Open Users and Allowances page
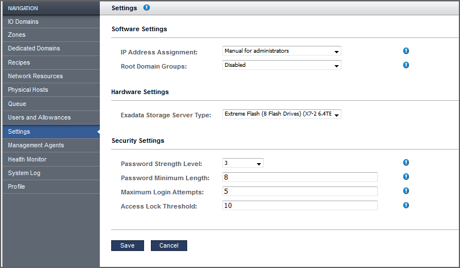 pyautogui.click(x=50, y=117)
